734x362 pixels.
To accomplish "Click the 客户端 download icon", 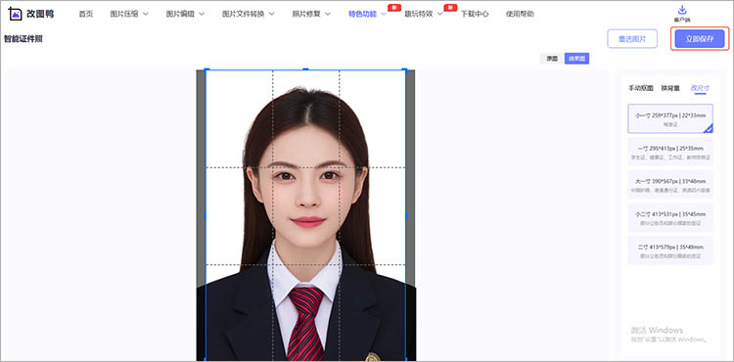I will pyautogui.click(x=682, y=10).
